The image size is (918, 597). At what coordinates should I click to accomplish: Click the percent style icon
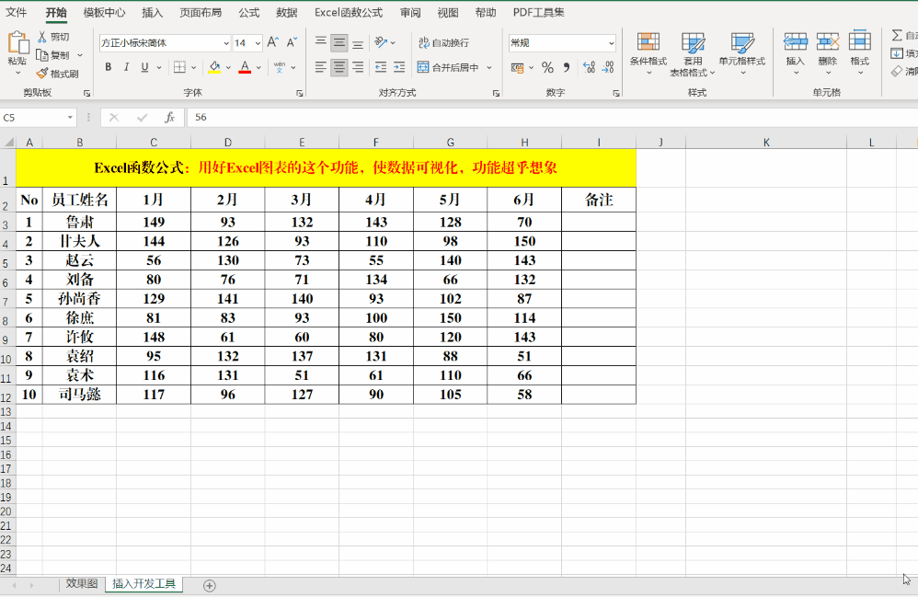point(547,67)
